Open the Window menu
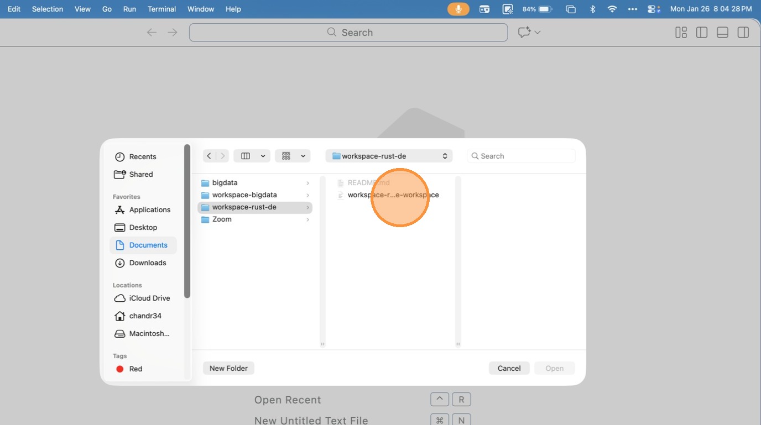Viewport: 761px width, 425px height. [201, 9]
